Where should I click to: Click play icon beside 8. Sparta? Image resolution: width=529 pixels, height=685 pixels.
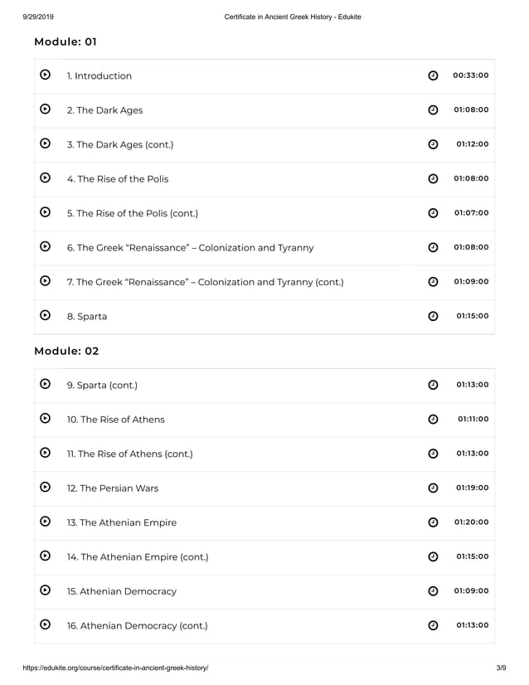coord(45,316)
